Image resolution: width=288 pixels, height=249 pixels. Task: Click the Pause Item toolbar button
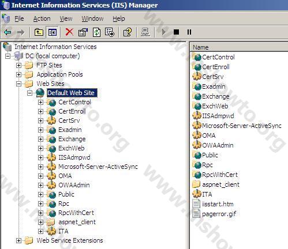point(189,32)
